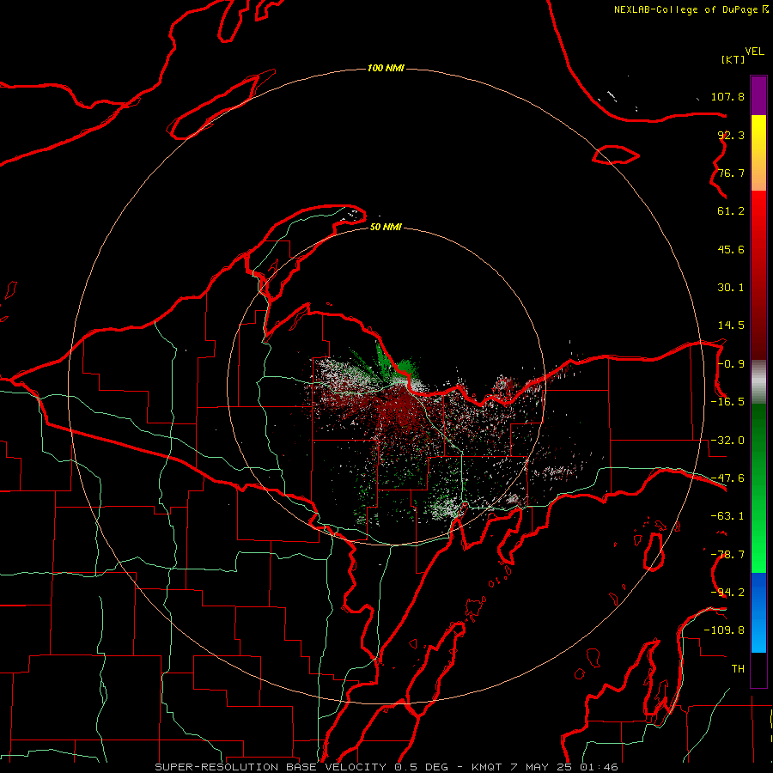Click the -63.1 velocity scale value
This screenshot has height=773, width=773.
click(x=727, y=516)
